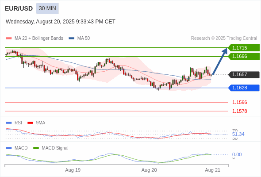The height and width of the screenshot is (177, 261).
Task: Click 'Research © 2025 Trading Central' credit text
Action: click(224, 38)
